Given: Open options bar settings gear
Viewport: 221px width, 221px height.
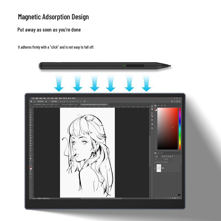Looking at the screenshot, I should (84, 101).
